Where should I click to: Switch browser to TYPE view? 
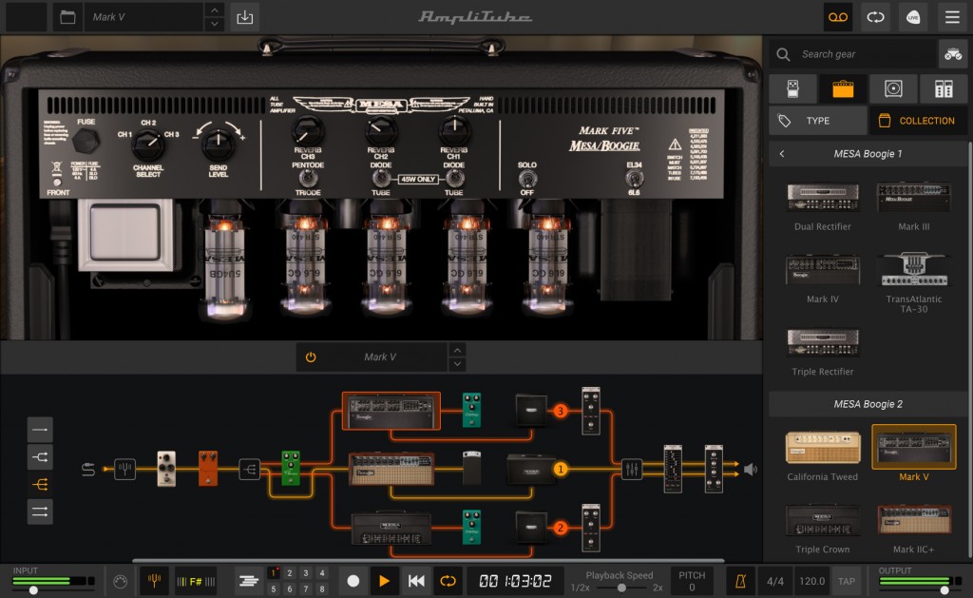pyautogui.click(x=818, y=121)
